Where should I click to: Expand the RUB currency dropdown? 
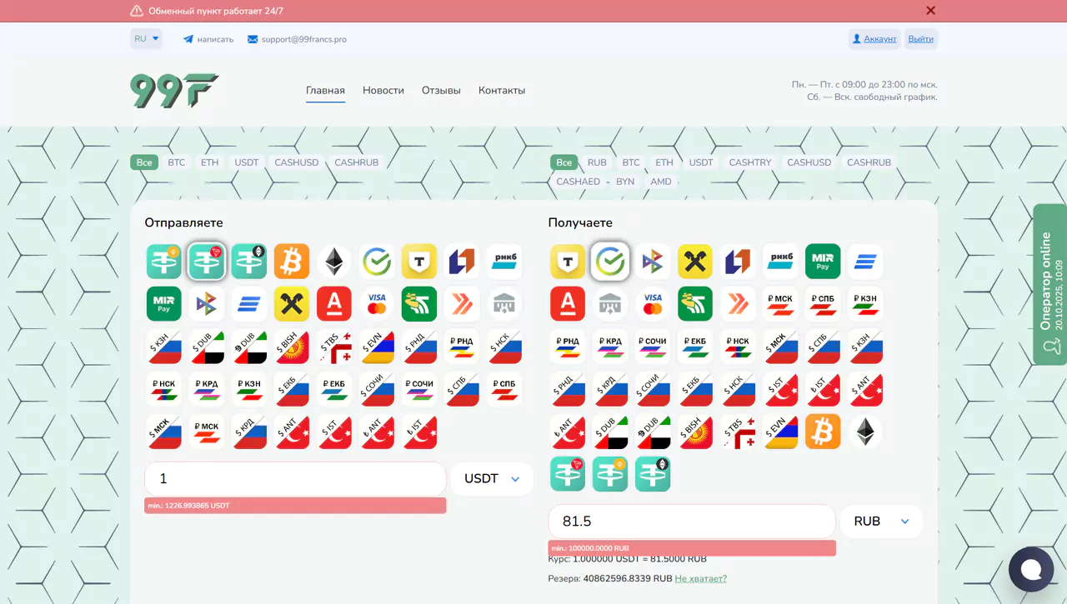click(x=881, y=522)
